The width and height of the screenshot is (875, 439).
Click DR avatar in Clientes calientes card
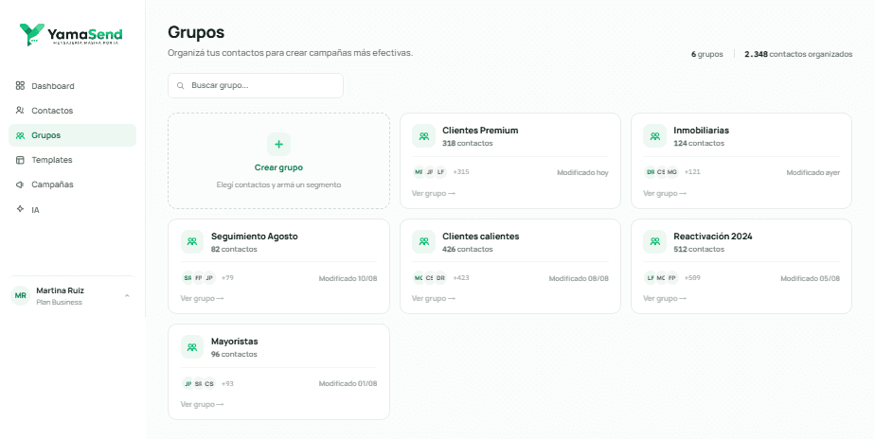point(441,278)
